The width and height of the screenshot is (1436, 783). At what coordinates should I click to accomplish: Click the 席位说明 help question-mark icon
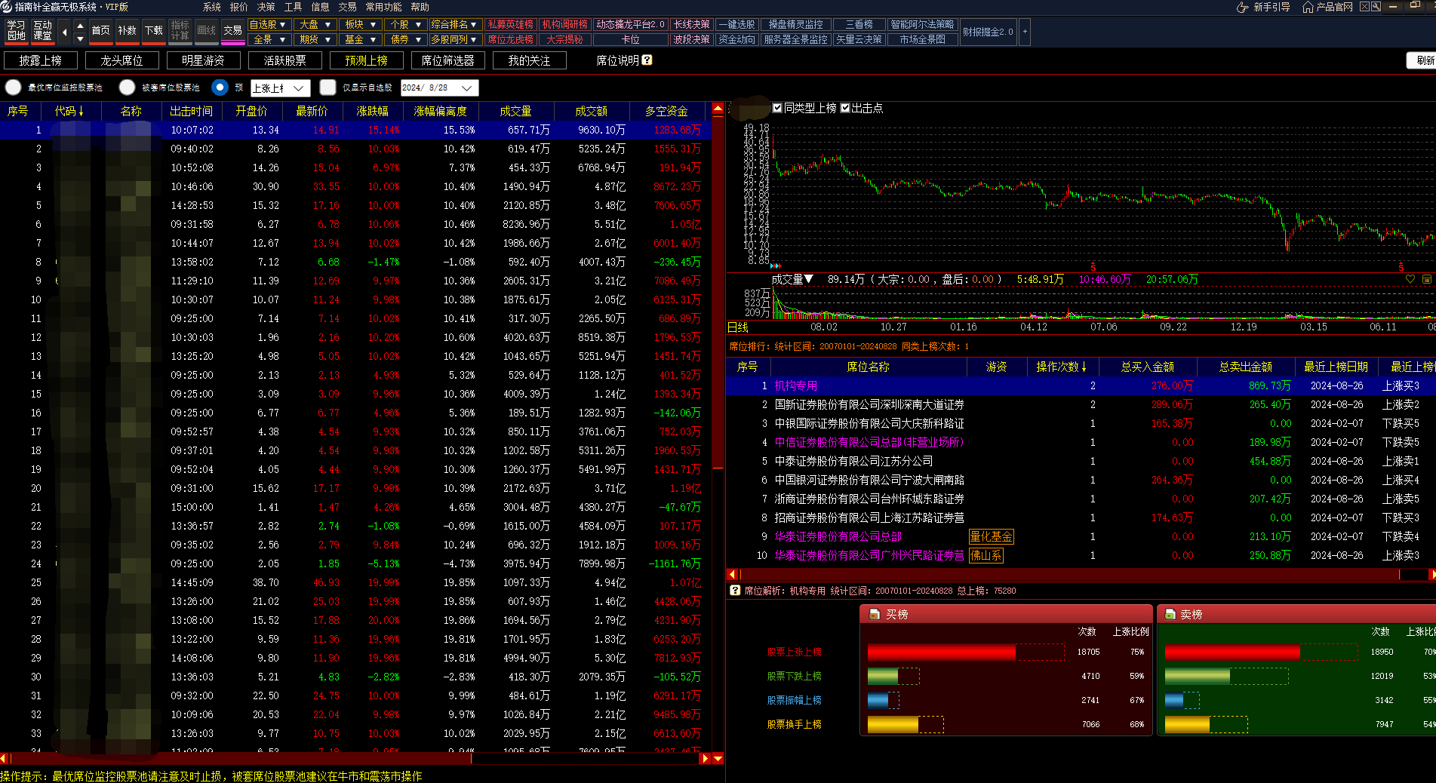(647, 60)
